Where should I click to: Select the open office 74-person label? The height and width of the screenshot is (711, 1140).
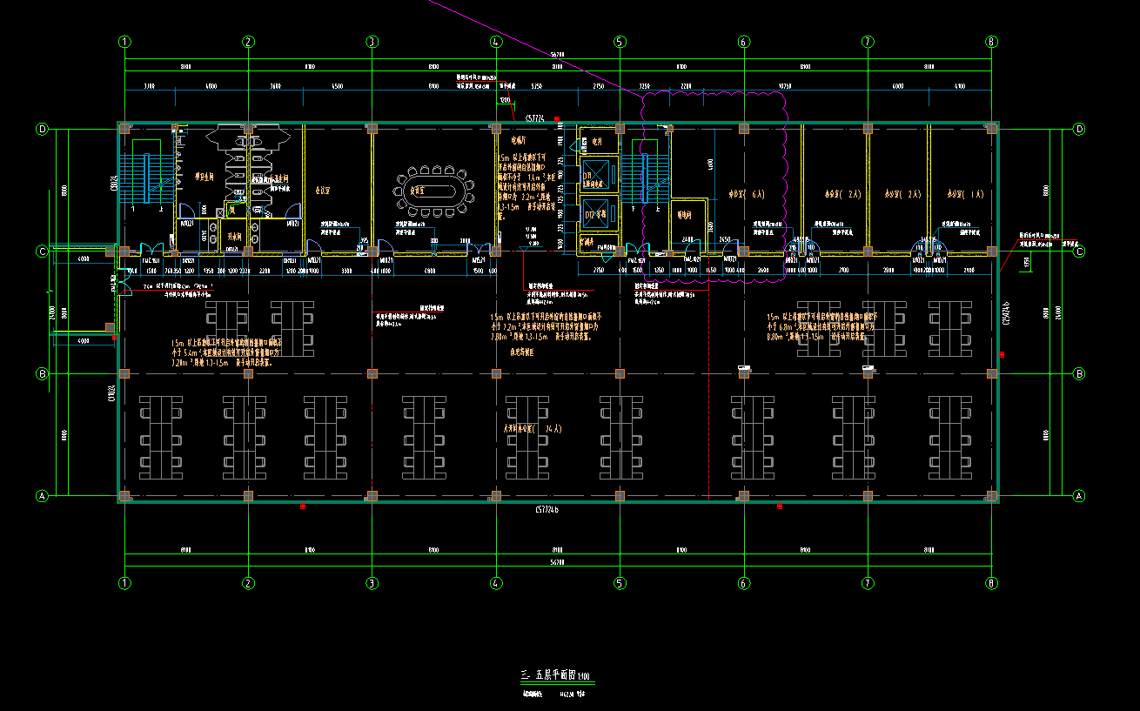click(x=531, y=429)
